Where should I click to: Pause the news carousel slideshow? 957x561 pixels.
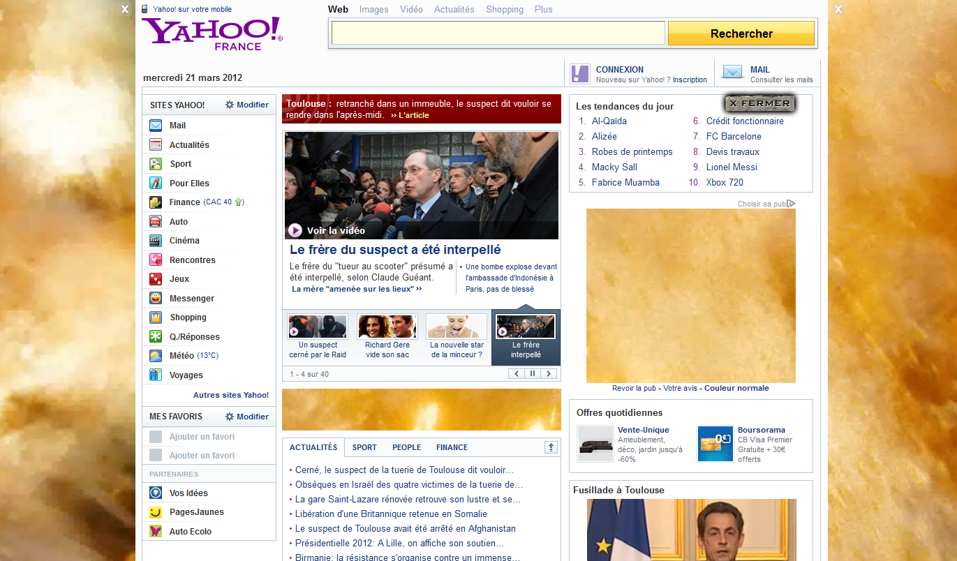533,374
